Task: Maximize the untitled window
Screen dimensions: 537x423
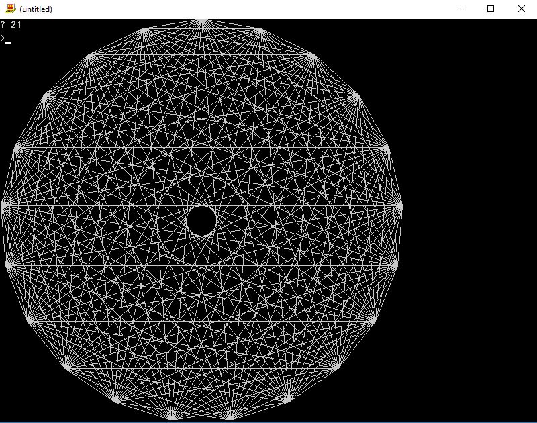Action: click(490, 9)
